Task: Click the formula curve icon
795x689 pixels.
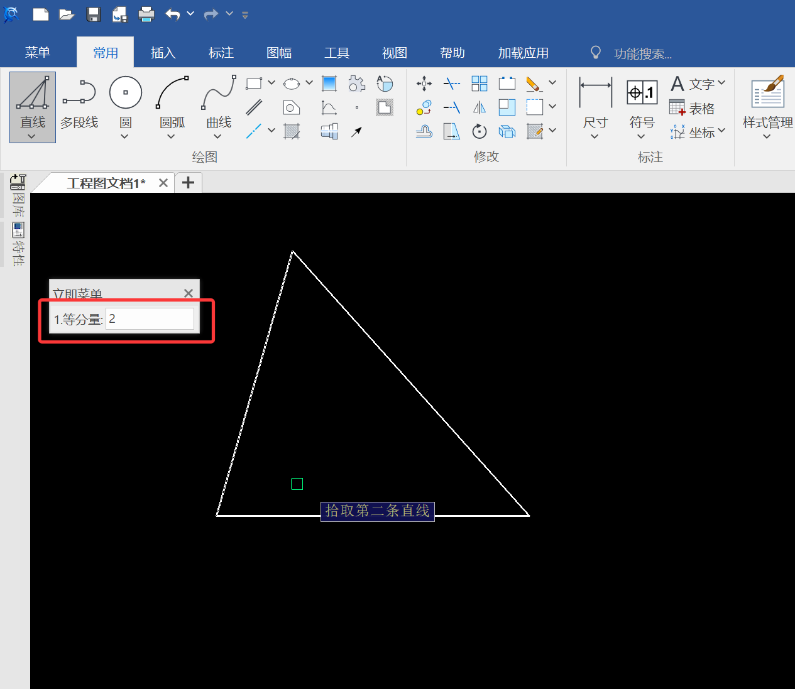Action: pyautogui.click(x=329, y=107)
